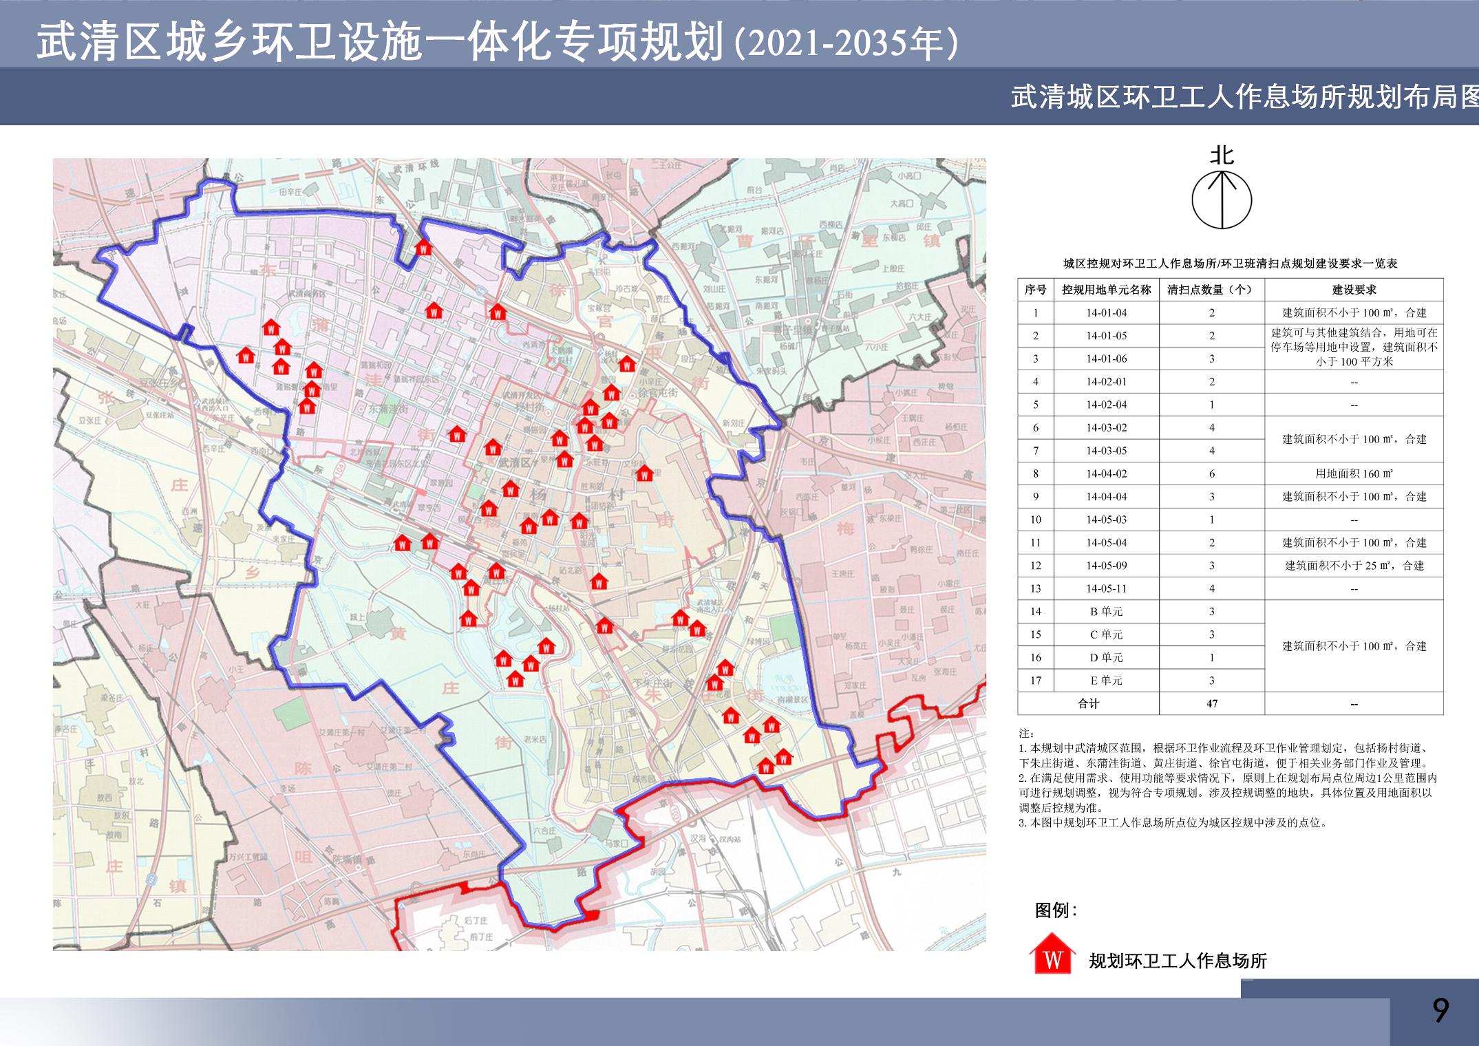Image resolution: width=1479 pixels, height=1046 pixels.
Task: Click the B 单元 table cell
Action: 1106,612
